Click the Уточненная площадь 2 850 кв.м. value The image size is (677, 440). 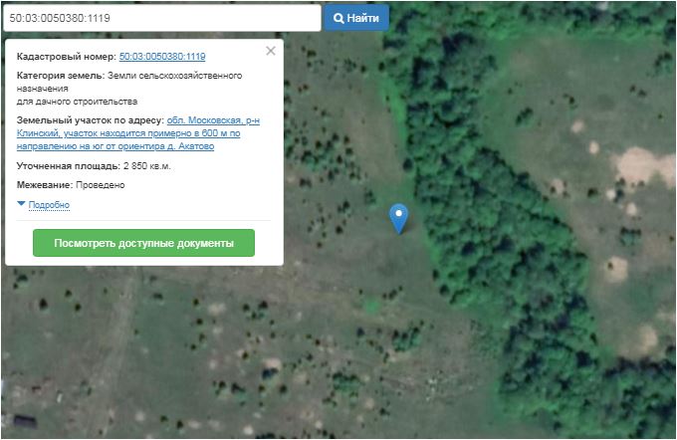click(145, 166)
